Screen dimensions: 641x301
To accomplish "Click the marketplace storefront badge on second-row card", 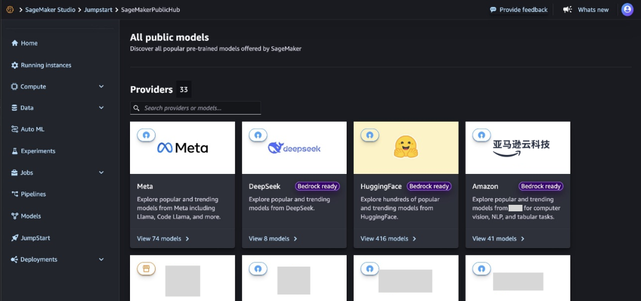I will pyautogui.click(x=147, y=269).
